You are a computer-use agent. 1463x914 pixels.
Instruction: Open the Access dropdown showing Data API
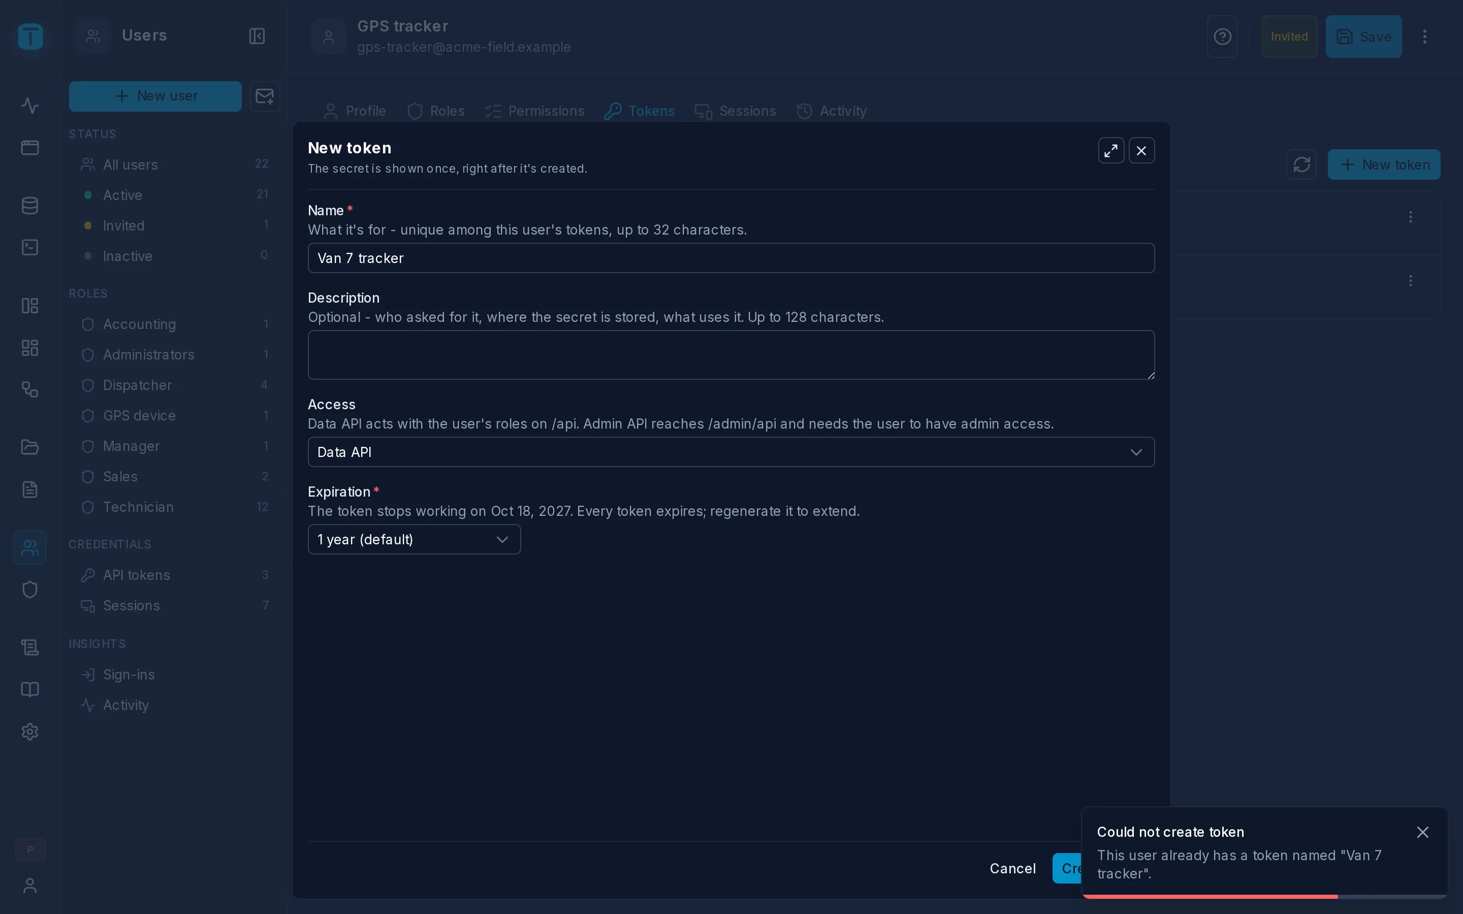click(731, 452)
